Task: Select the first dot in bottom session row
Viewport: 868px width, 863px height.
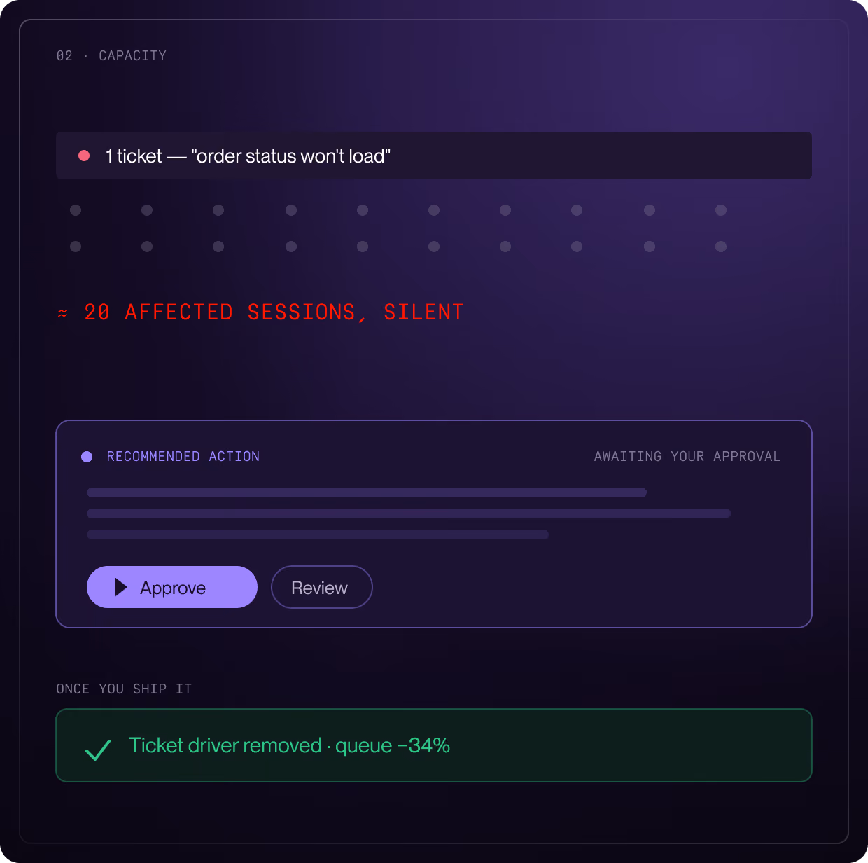Action: pos(76,247)
